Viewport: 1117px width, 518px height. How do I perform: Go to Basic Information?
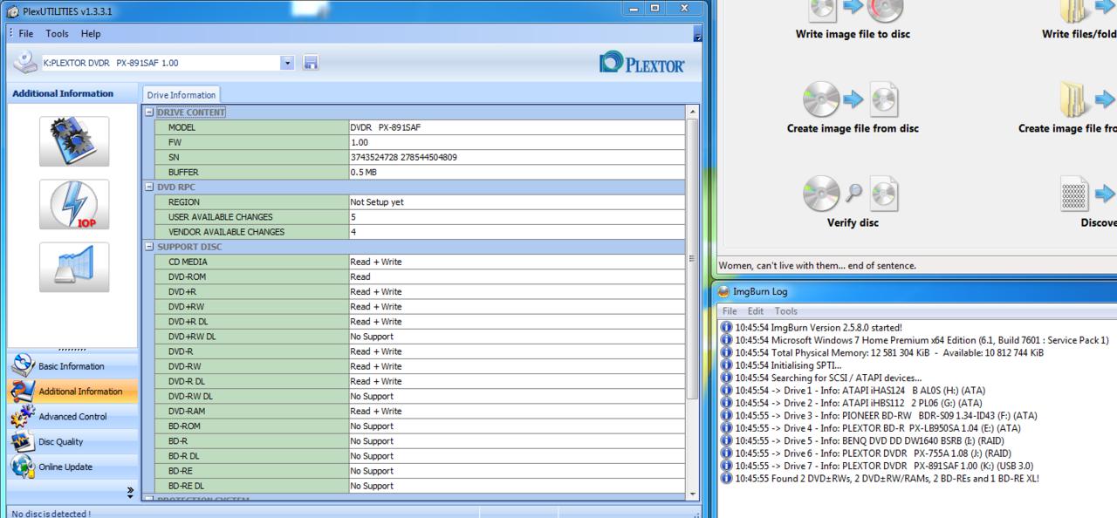click(x=71, y=366)
